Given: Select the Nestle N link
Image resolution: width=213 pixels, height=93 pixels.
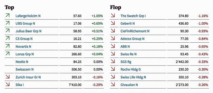Looking at the screenshot, I should 22,62.
